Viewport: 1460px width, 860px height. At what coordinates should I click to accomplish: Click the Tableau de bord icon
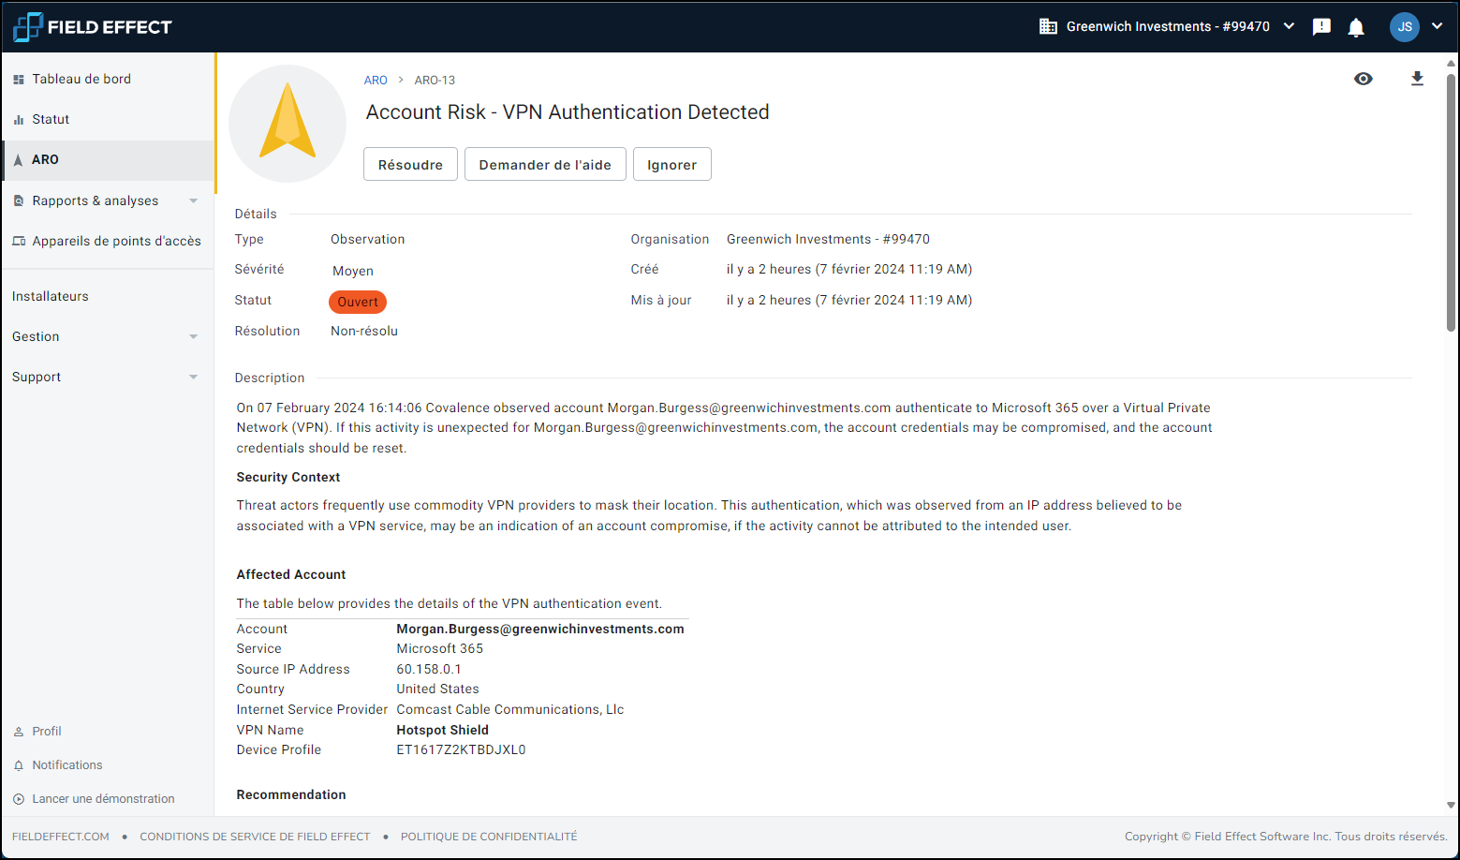[19, 80]
